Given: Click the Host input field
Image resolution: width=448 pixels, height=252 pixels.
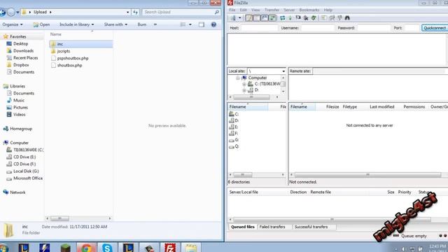Looking at the screenshot, I should 259,28.
